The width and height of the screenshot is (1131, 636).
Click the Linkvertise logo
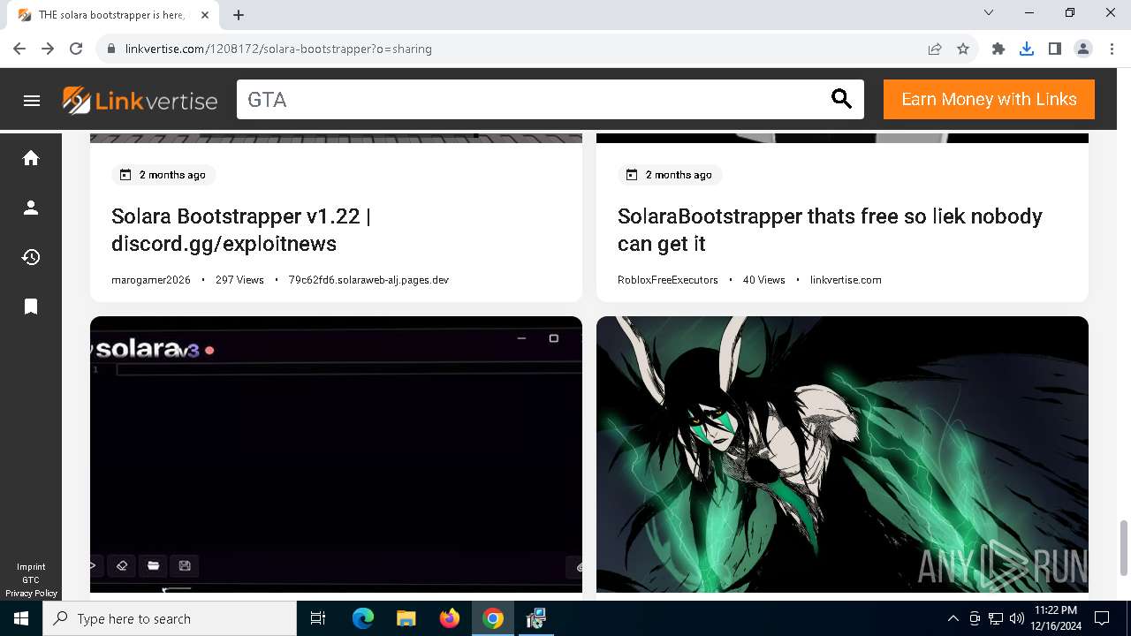(x=140, y=101)
